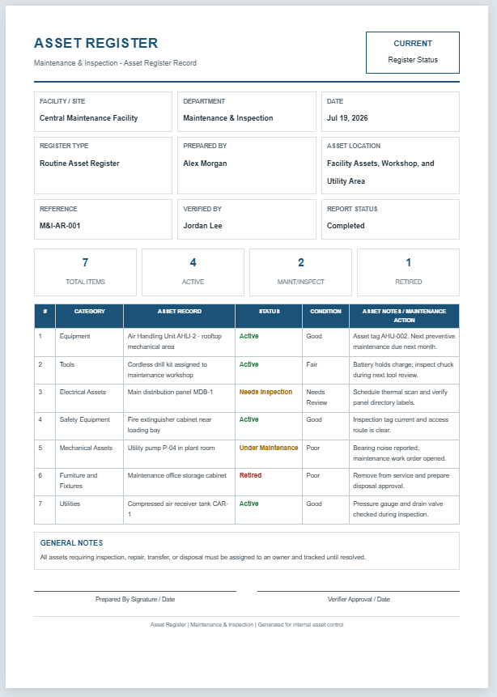Click the 'Tools' category cell
The width and height of the screenshot is (497, 697).
tap(89, 370)
